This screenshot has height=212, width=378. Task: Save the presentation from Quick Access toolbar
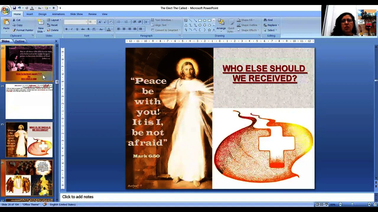14,8
